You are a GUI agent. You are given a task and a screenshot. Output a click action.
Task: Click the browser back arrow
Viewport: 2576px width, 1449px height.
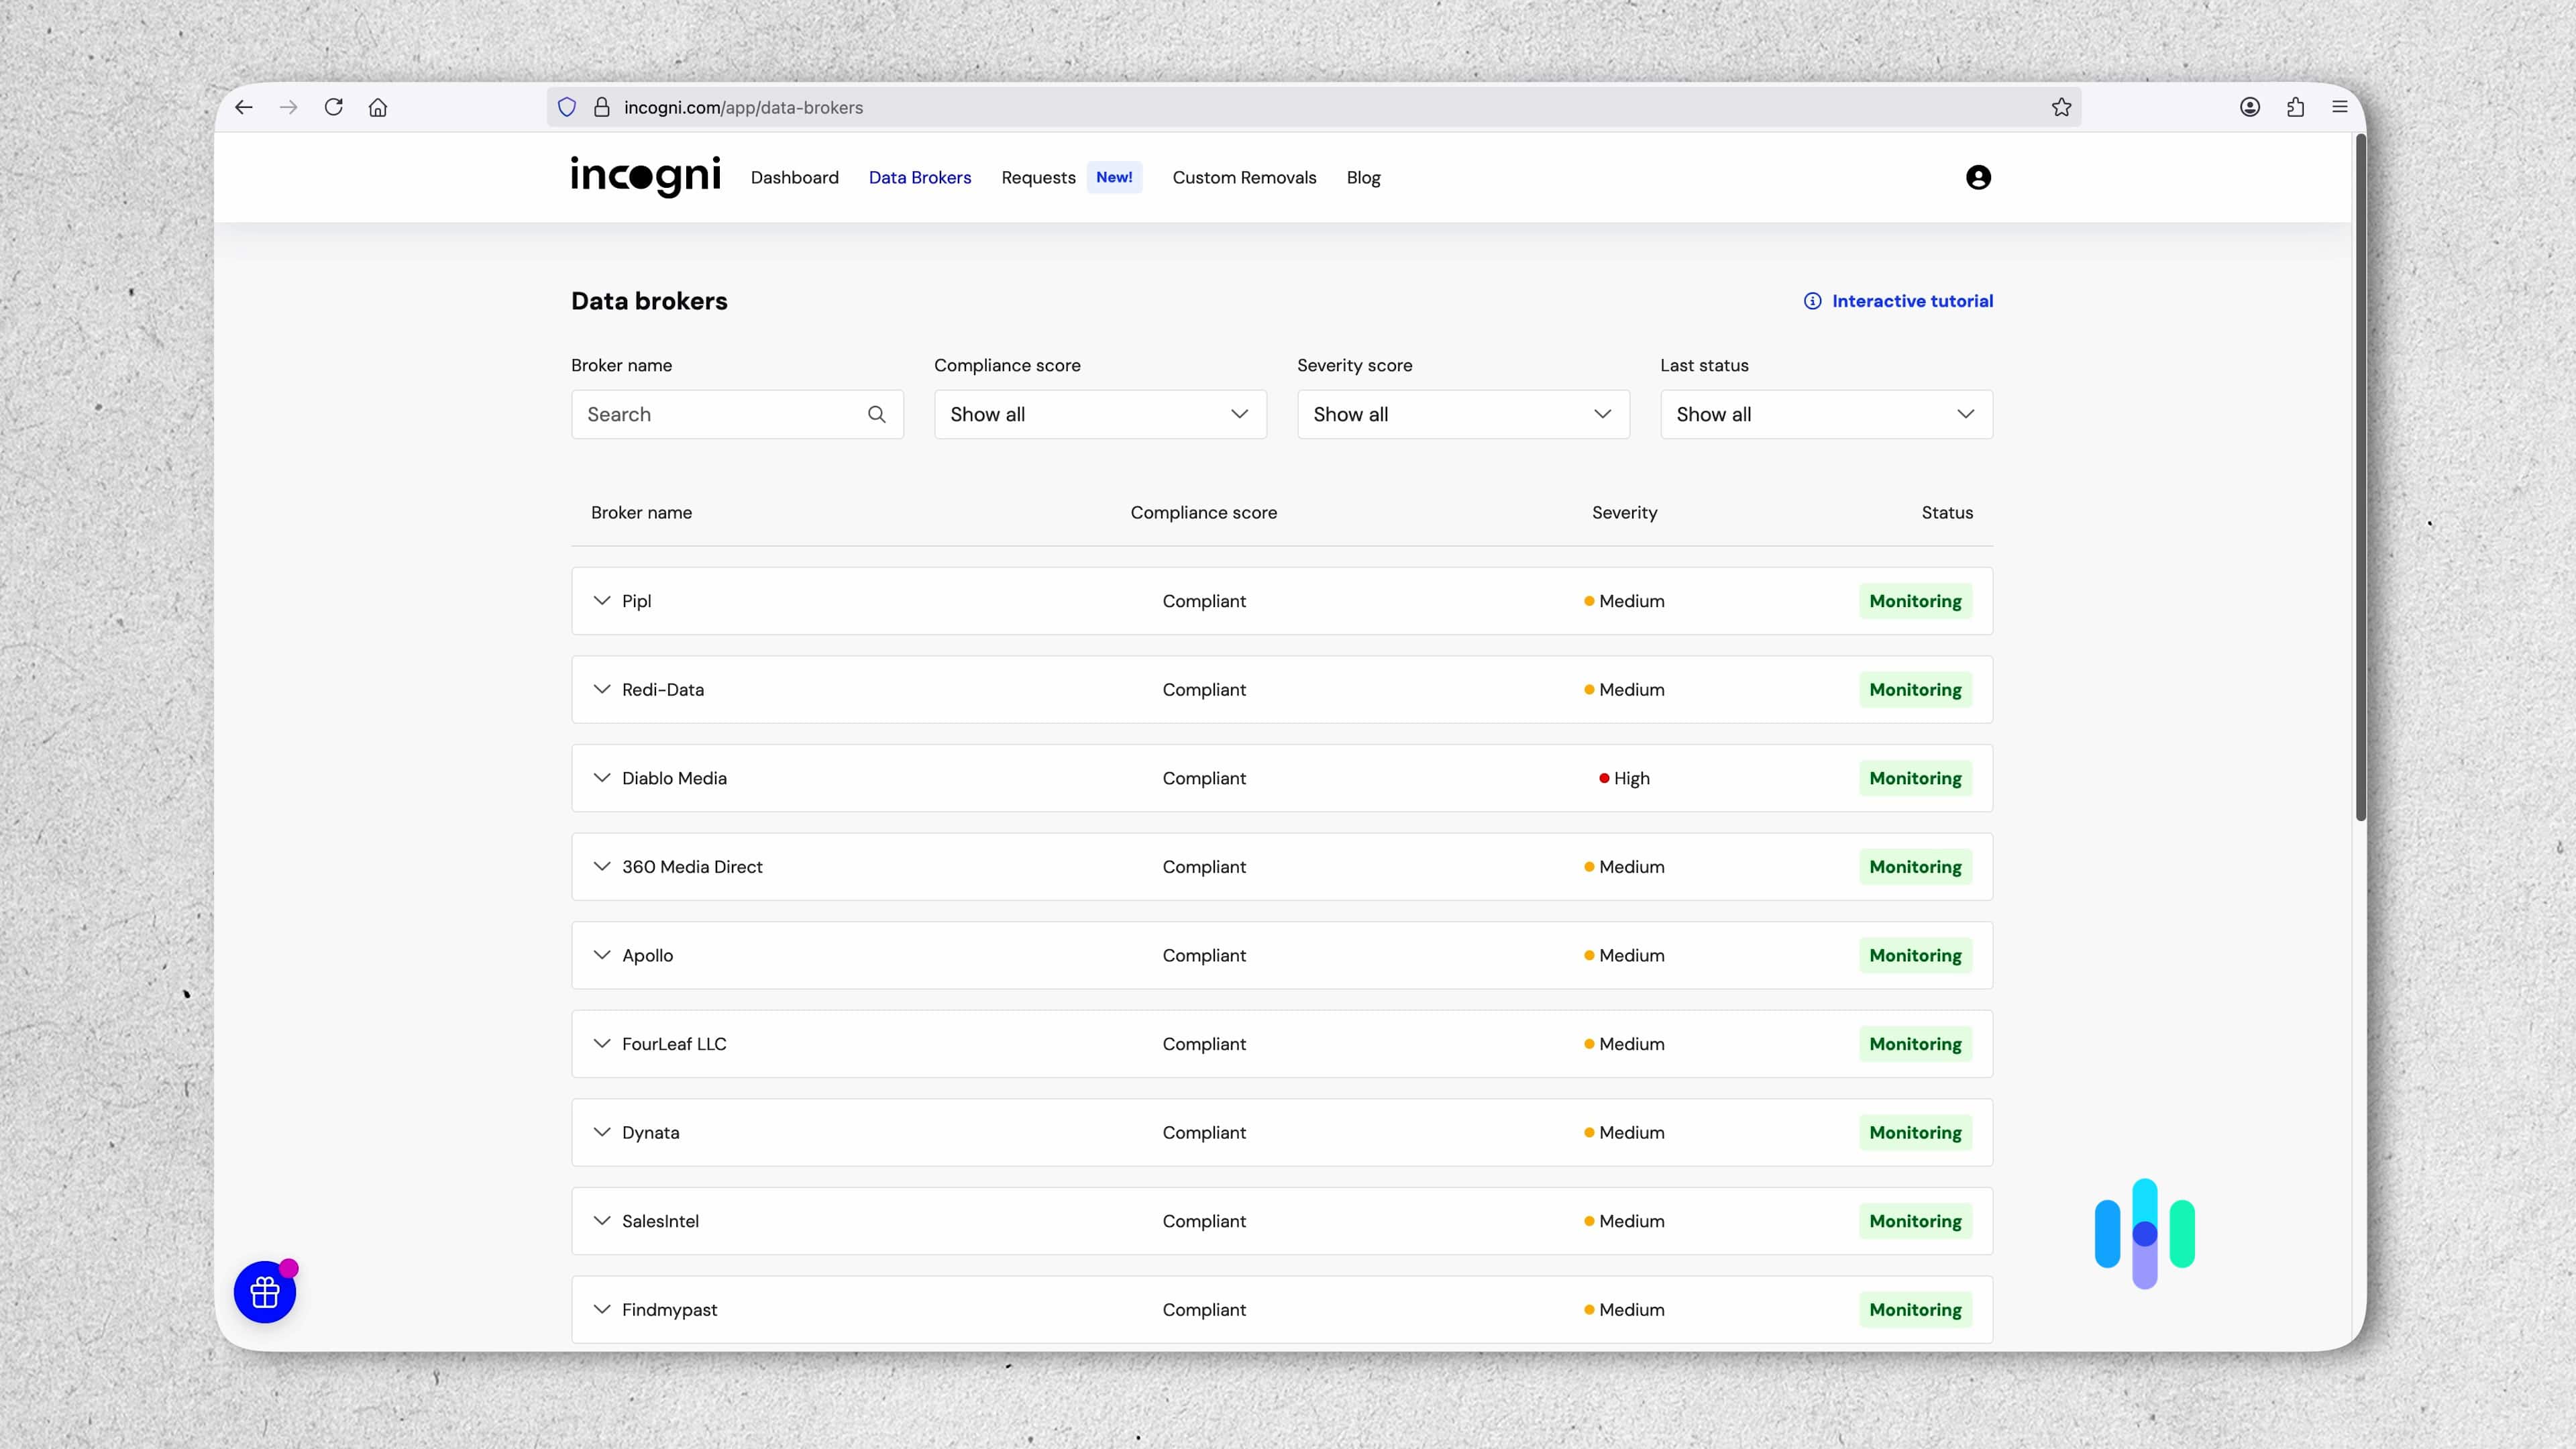244,107
